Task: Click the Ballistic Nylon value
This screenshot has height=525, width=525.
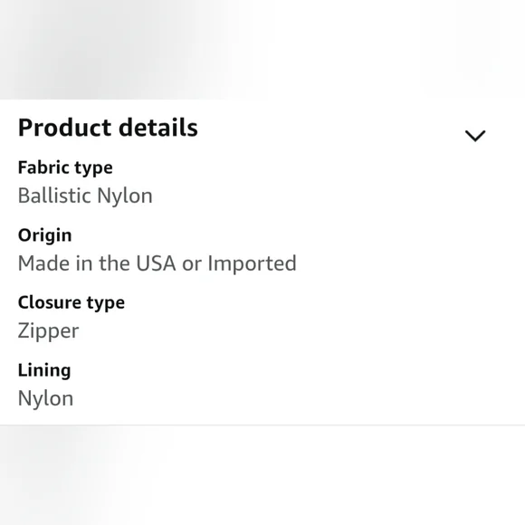Action: (x=85, y=196)
